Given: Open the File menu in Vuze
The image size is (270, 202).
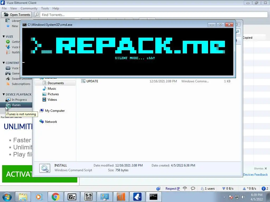Looking at the screenshot, I should pos(4,8).
